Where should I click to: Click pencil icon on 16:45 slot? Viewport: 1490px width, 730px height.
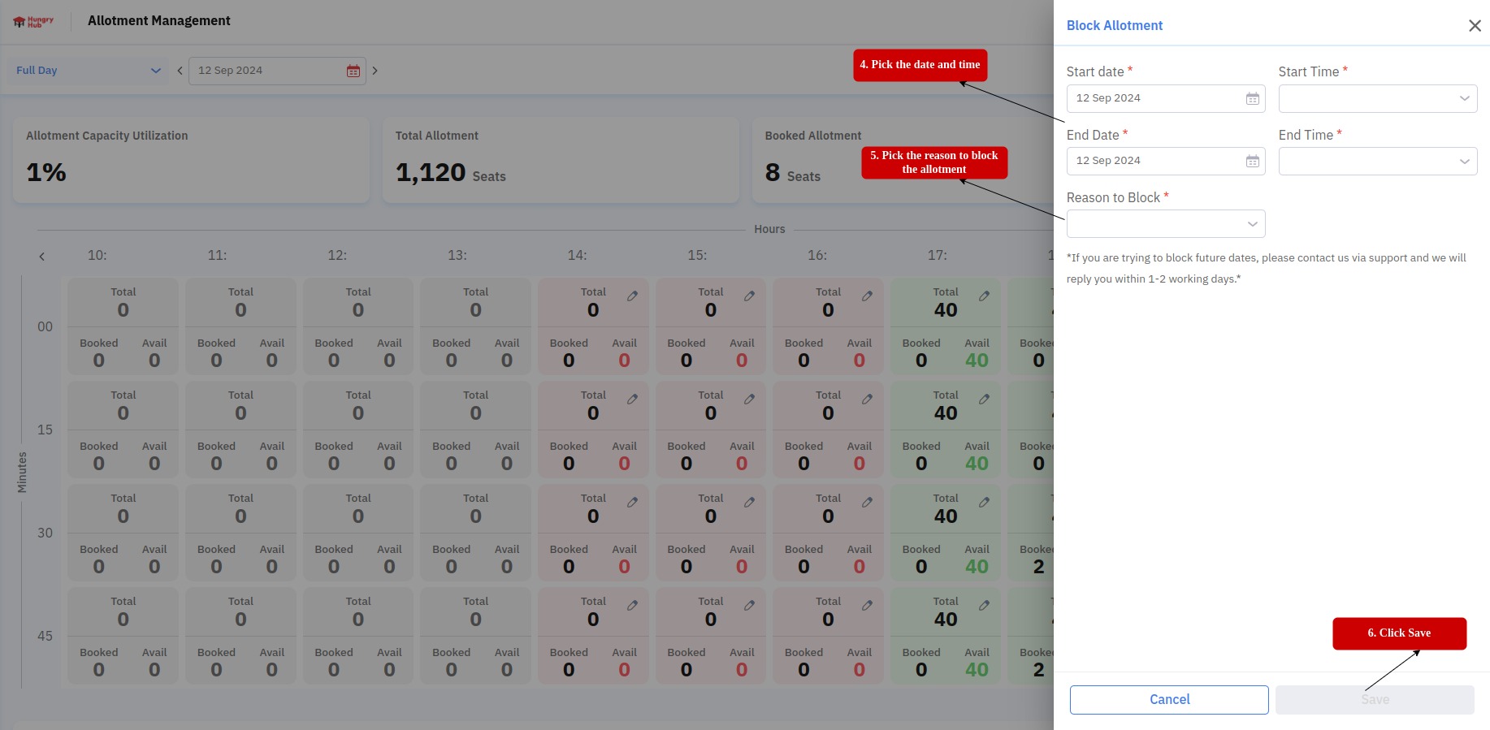[x=867, y=606]
